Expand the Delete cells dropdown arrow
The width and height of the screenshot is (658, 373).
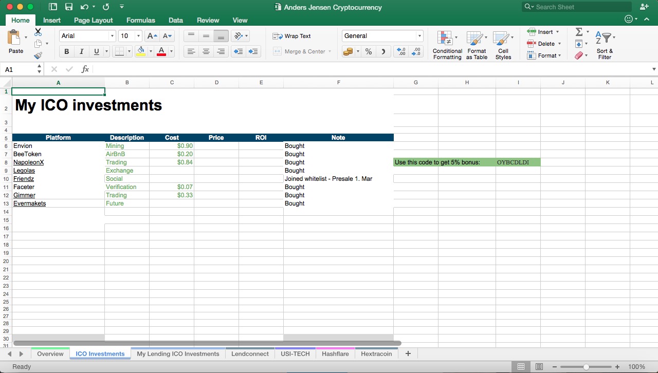point(559,44)
